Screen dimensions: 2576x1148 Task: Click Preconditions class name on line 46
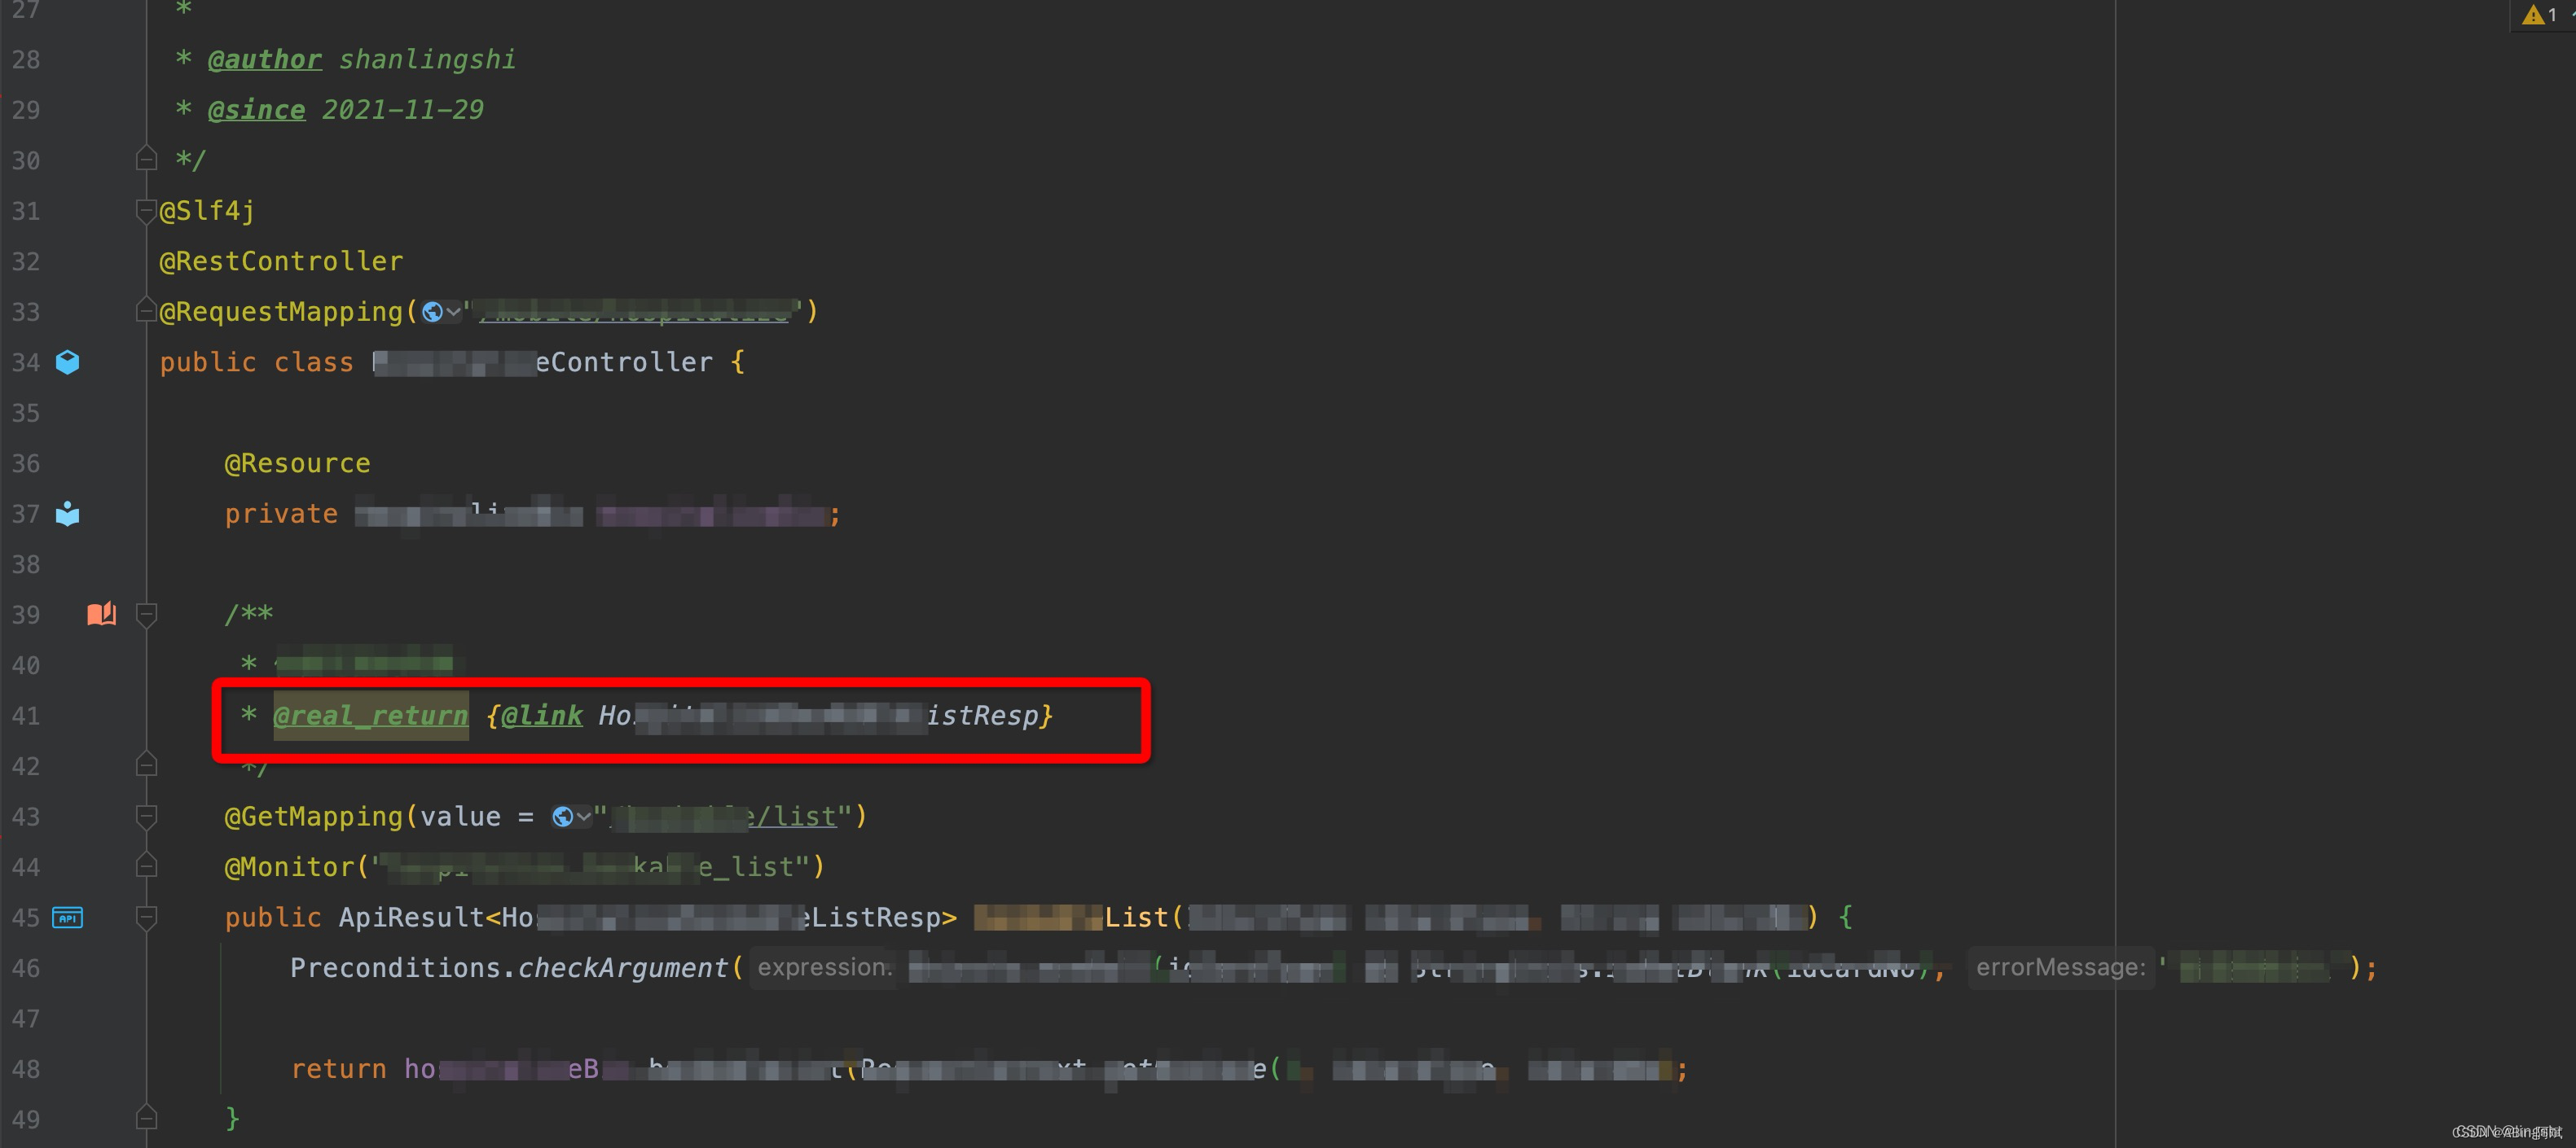pos(395,968)
